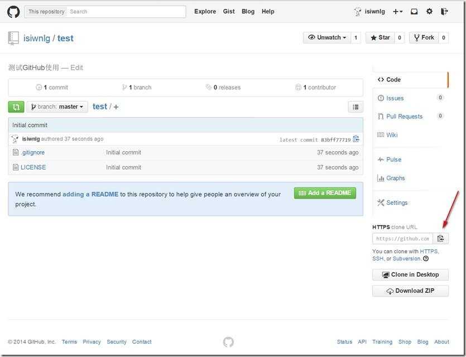The height and width of the screenshot is (357, 466).
Task: Open the Code tab in sidebar
Action: pyautogui.click(x=410, y=80)
